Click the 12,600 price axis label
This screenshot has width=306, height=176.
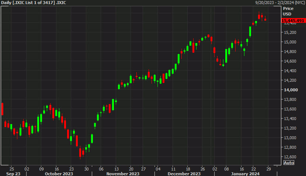[290, 157]
